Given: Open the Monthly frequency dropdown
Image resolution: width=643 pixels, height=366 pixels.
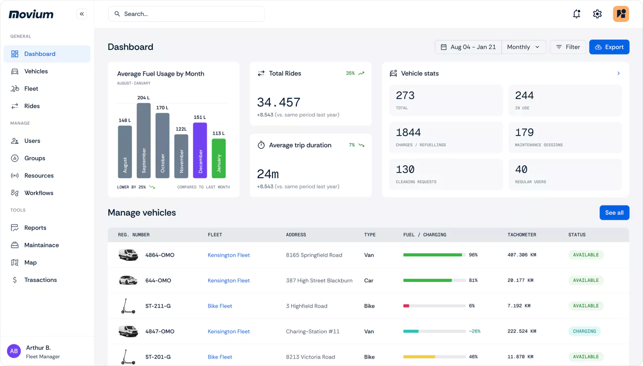Looking at the screenshot, I should [523, 46].
